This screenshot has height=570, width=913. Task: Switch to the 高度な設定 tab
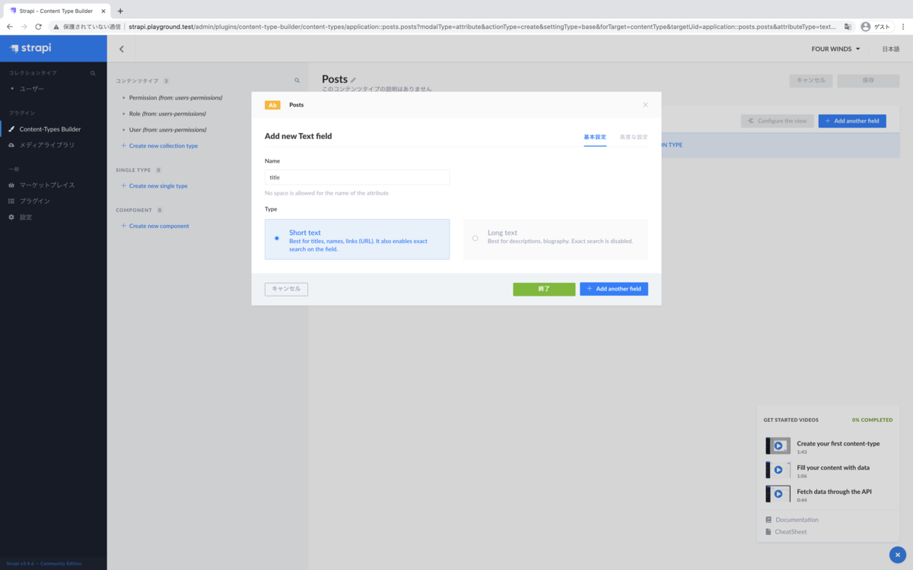pyautogui.click(x=634, y=137)
